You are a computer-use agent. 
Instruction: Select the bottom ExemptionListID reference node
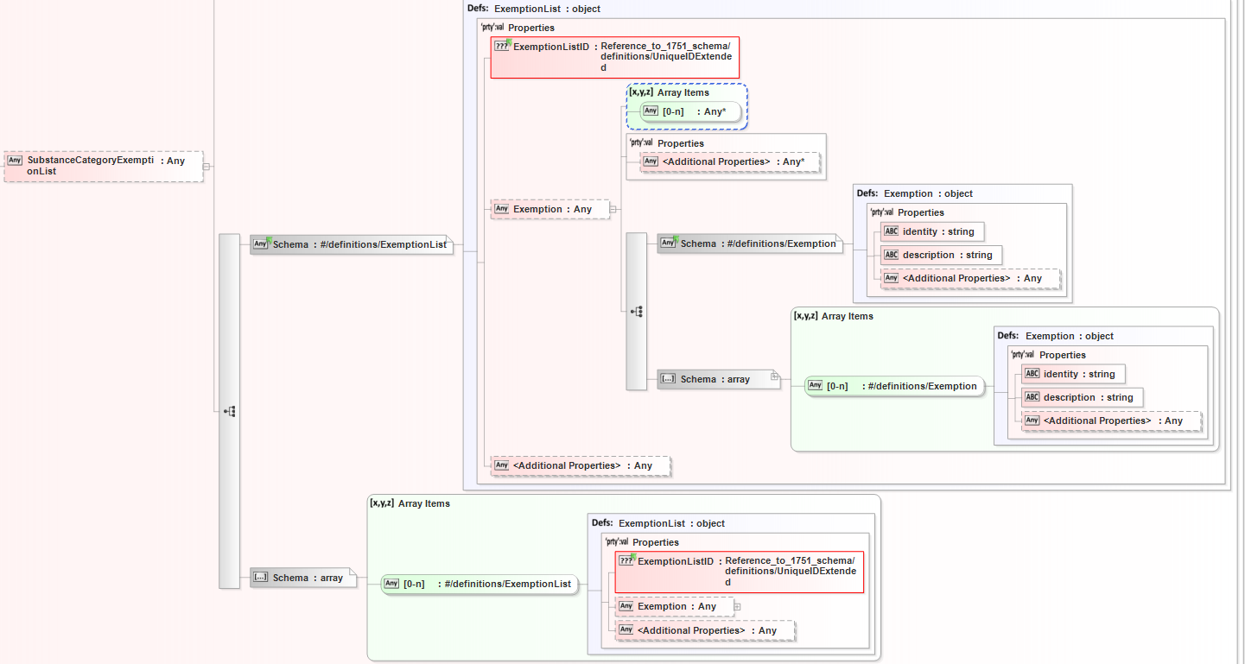click(739, 572)
